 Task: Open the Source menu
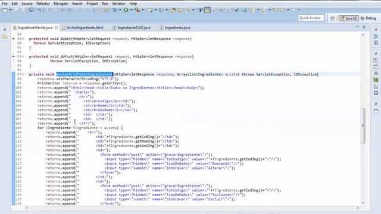coord(27,4)
